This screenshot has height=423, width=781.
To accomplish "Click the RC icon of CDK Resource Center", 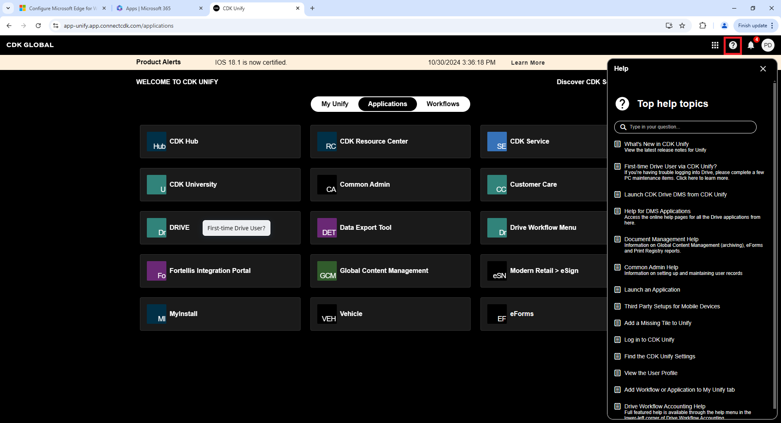I will coord(327,142).
